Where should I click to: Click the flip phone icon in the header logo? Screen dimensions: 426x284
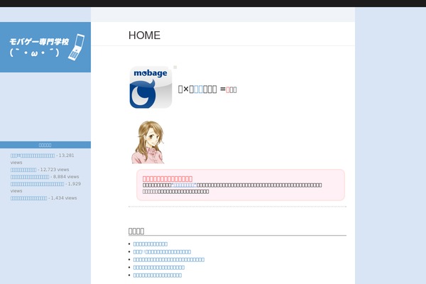tap(77, 47)
